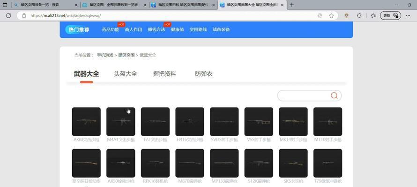Open the profile avatar icon in toolbar
Screen dimensions: 417x187
coord(346,15)
